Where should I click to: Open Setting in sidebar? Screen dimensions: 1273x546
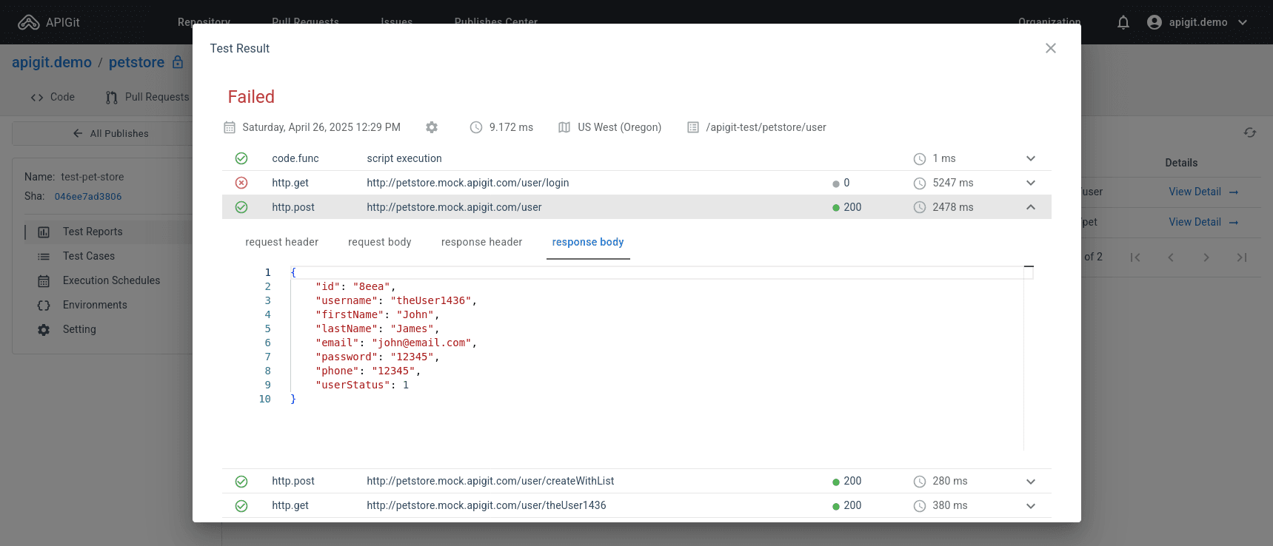click(79, 329)
